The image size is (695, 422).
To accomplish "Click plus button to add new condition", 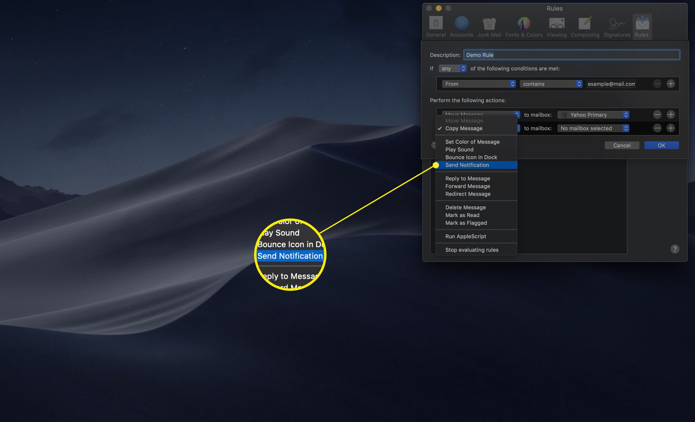I will [671, 83].
